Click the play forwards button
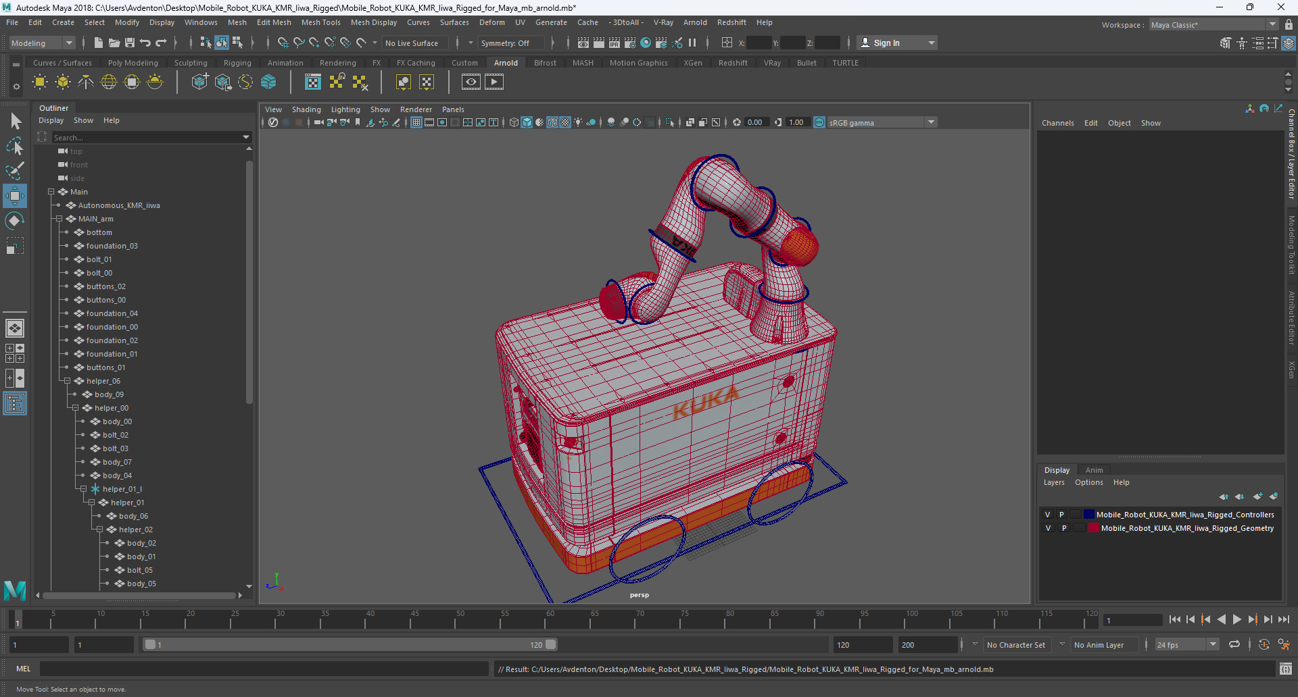The width and height of the screenshot is (1298, 697). point(1236,619)
